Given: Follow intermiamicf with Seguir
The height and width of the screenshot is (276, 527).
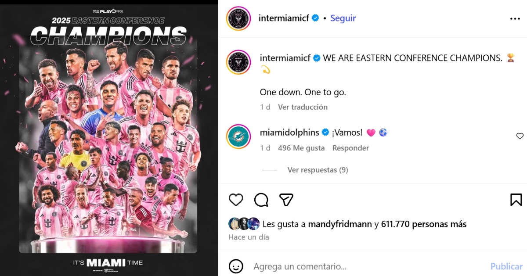Looking at the screenshot, I should (x=343, y=18).
